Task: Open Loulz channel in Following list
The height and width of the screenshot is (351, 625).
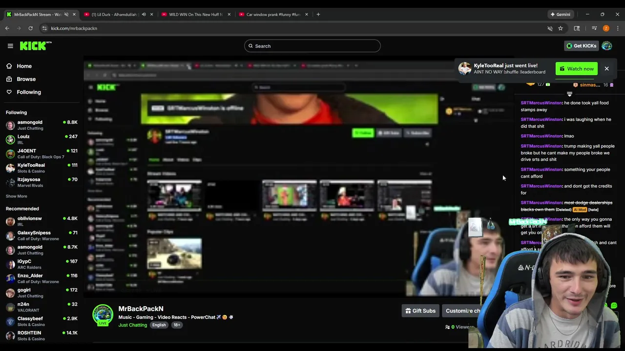Action: [x=41, y=139]
